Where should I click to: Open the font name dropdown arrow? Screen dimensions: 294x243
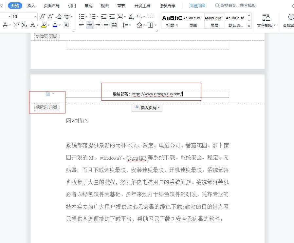pos(9,16)
